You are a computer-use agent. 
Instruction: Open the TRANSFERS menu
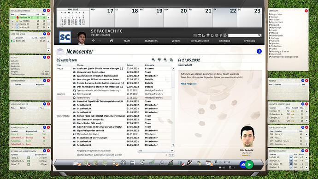click(x=151, y=41)
